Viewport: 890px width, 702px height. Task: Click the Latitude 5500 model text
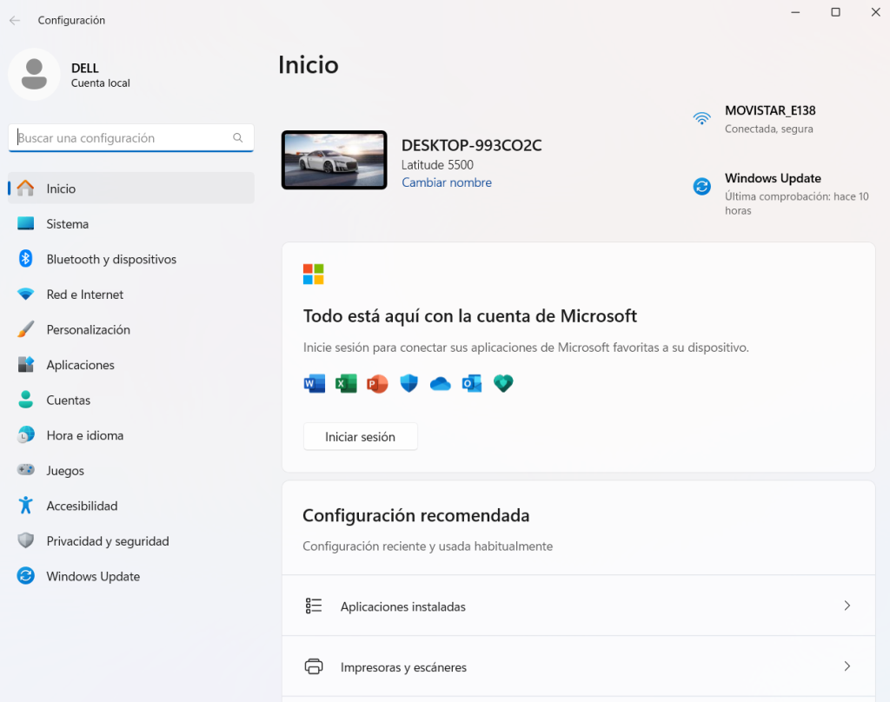(x=437, y=164)
